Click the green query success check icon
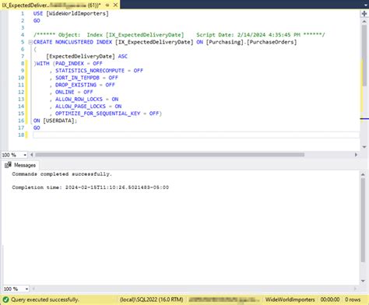Image resolution: width=369 pixels, height=305 pixels. 5,300
